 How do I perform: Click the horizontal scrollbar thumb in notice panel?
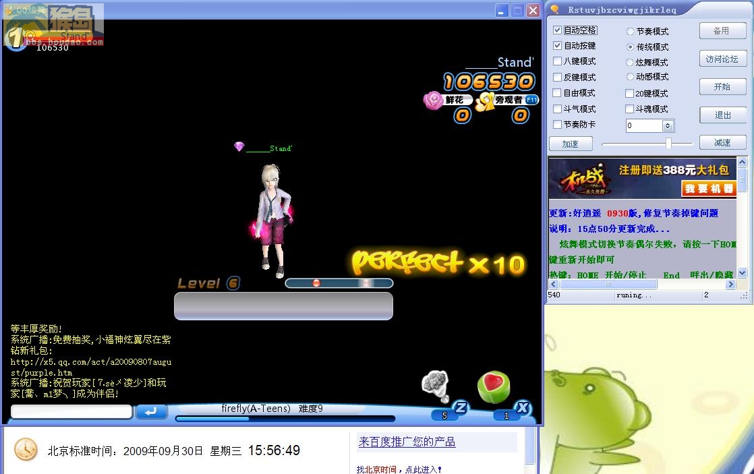(x=608, y=284)
